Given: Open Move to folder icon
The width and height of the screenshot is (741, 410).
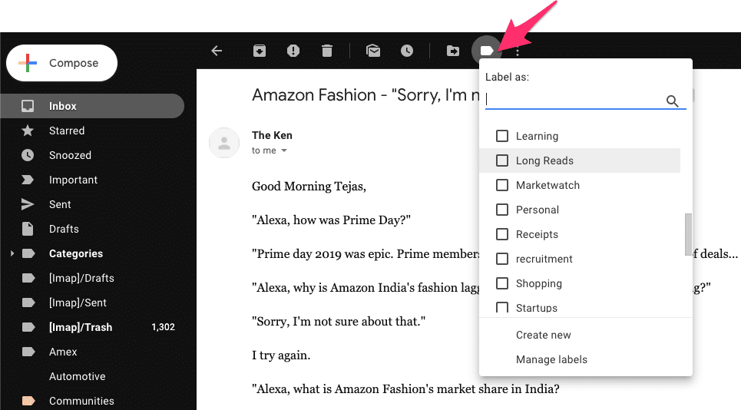Looking at the screenshot, I should click(453, 51).
